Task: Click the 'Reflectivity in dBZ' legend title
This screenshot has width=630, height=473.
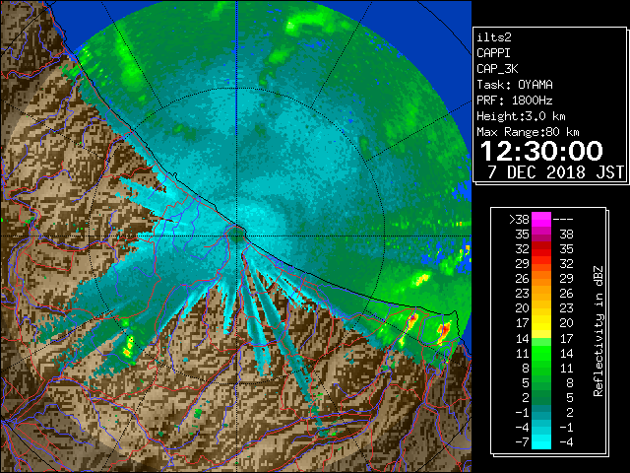Action: pyautogui.click(x=598, y=331)
